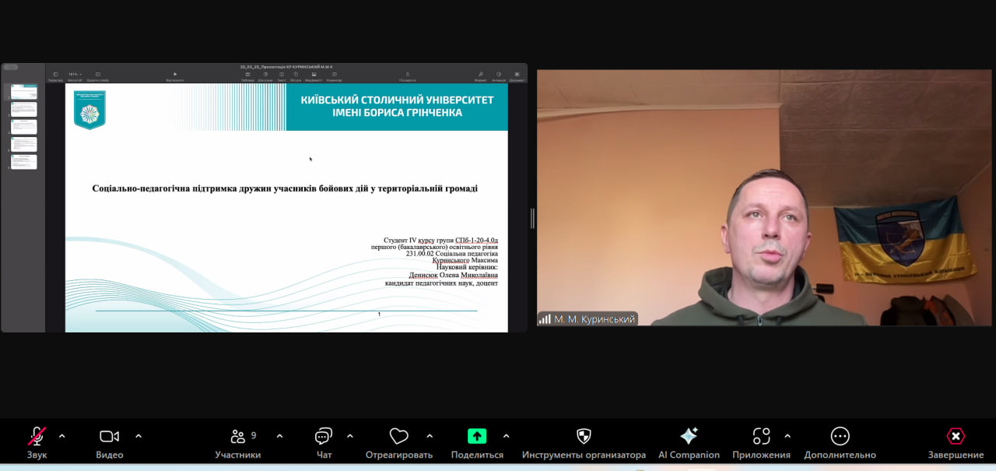The width and height of the screenshot is (996, 471).
Task: Click the Дополнительно three-dots icon
Action: coord(840,437)
